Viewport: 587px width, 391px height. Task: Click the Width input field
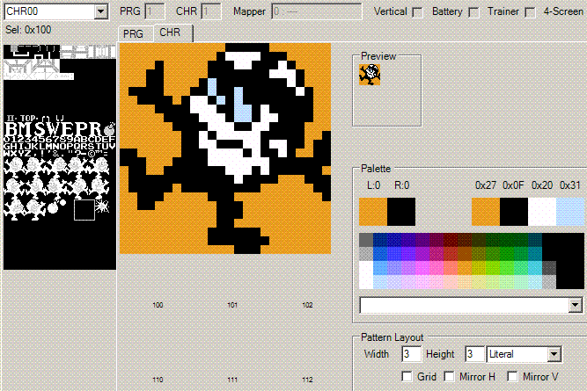(411, 354)
